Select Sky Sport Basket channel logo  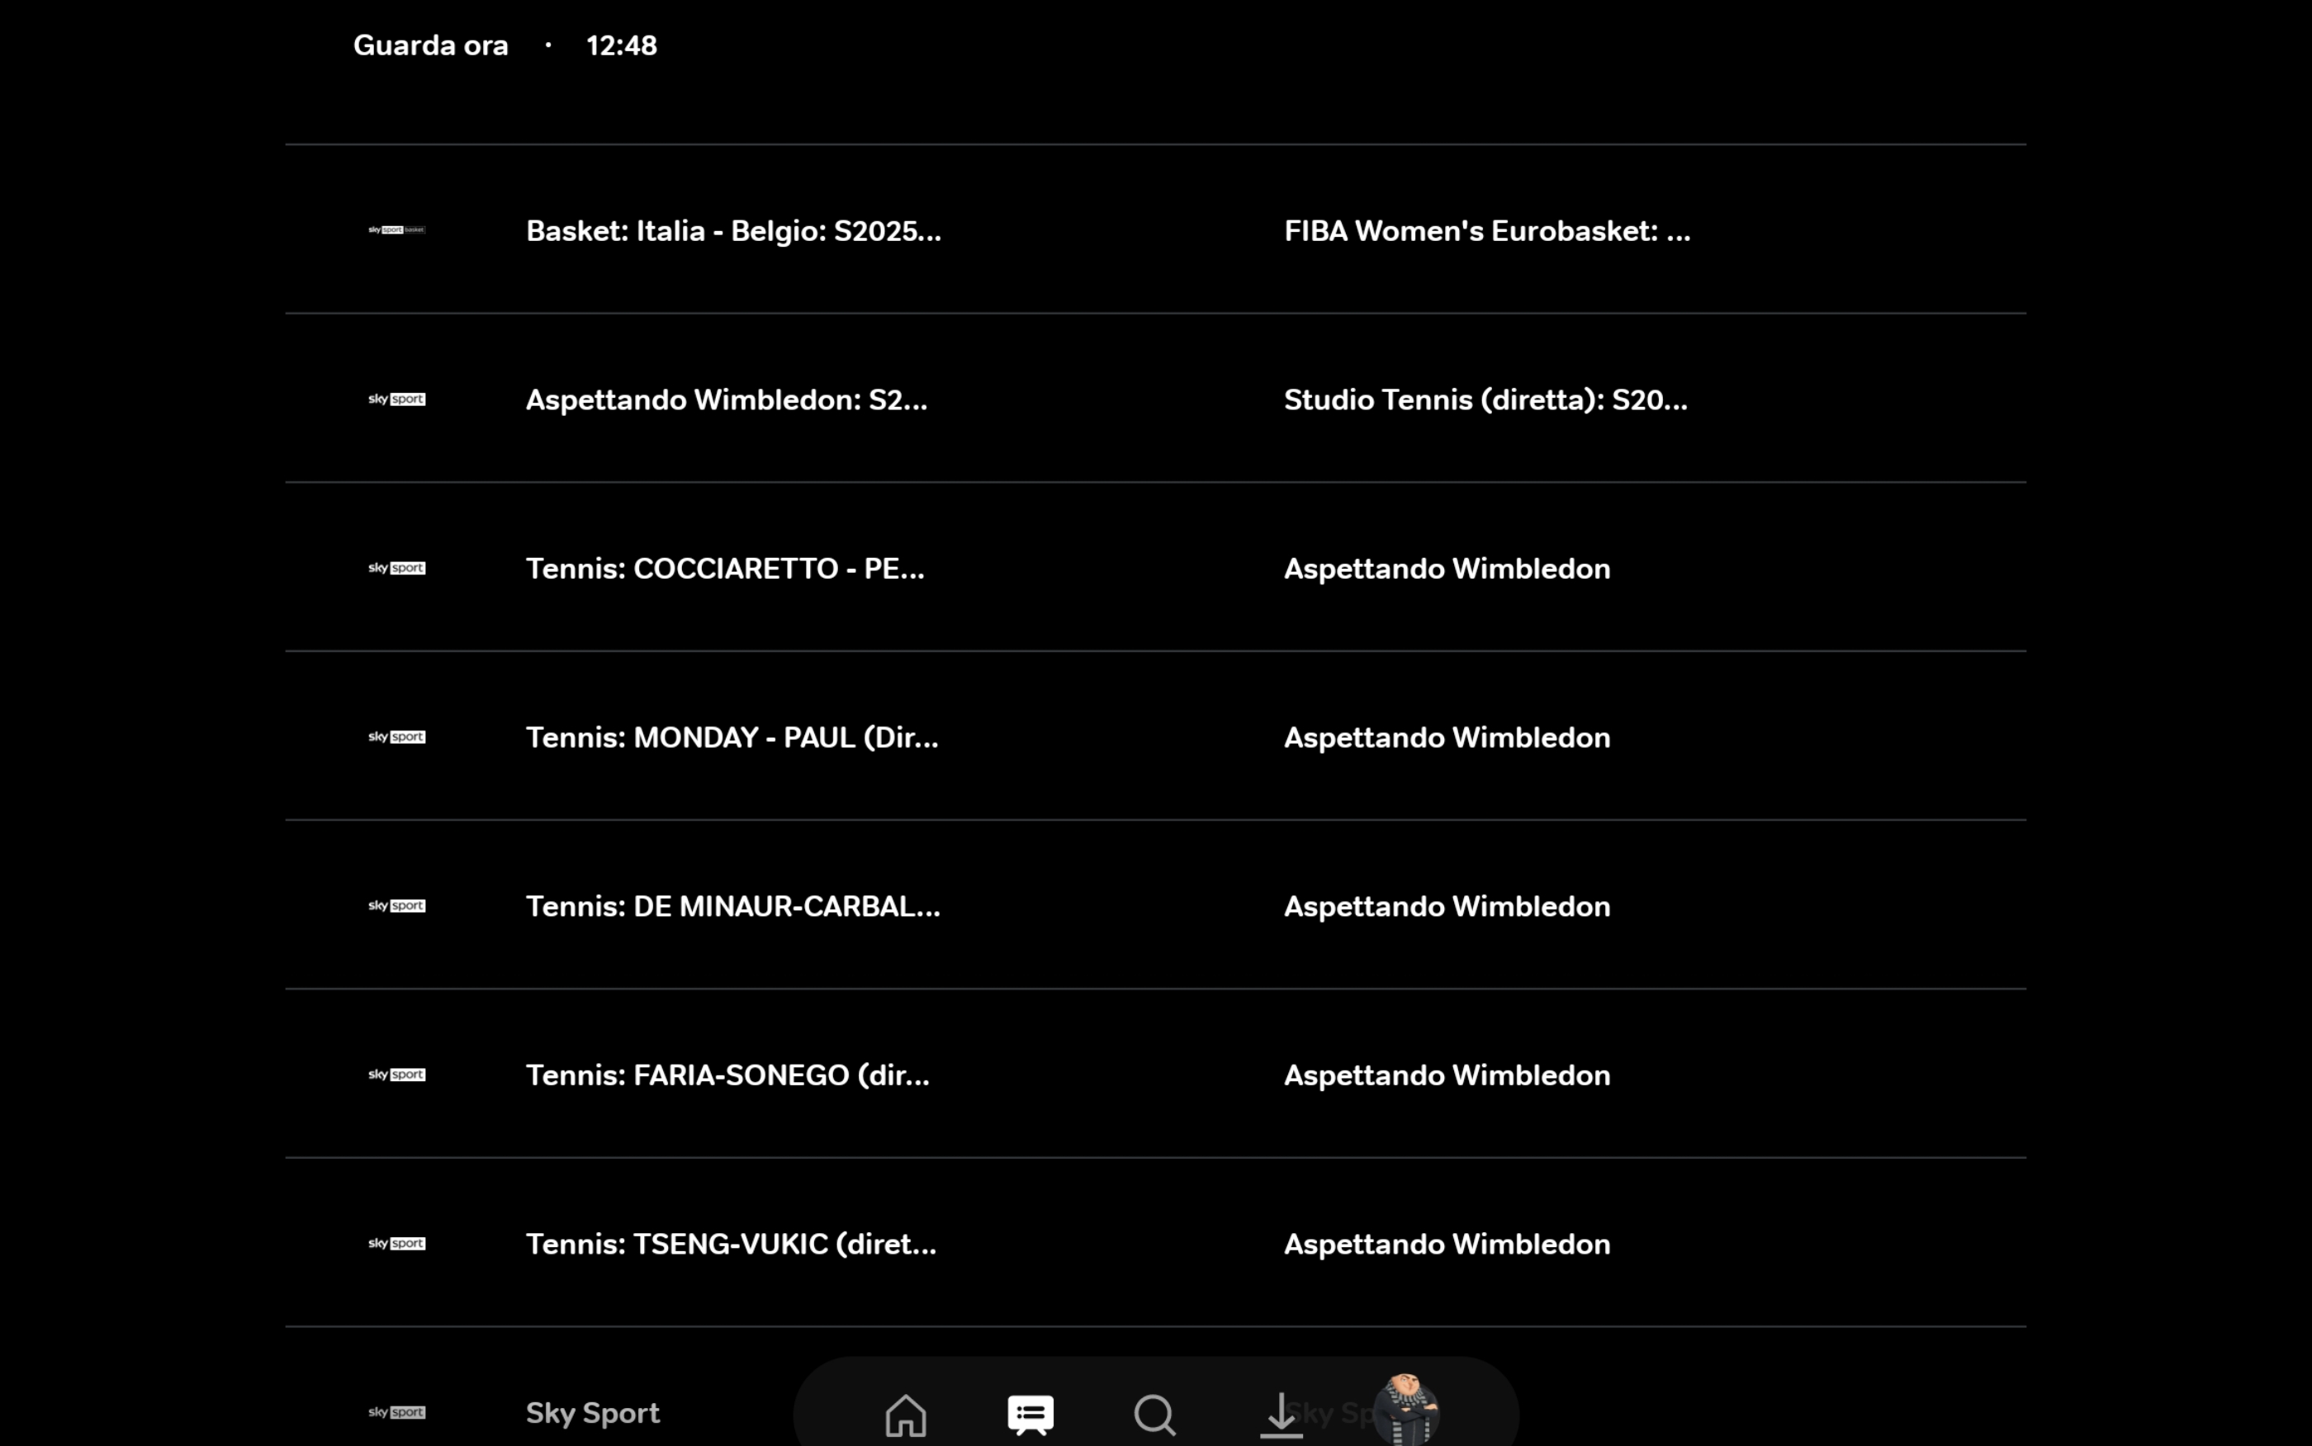pos(397,229)
